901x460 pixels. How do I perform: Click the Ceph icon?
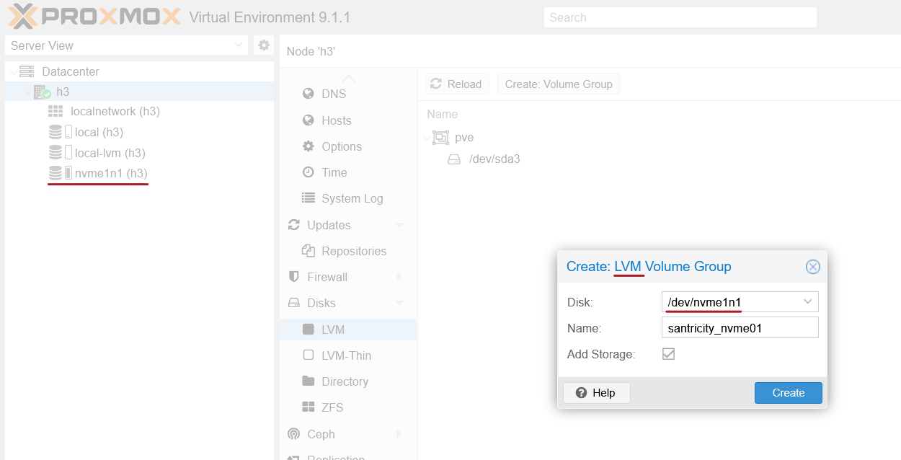click(x=293, y=434)
